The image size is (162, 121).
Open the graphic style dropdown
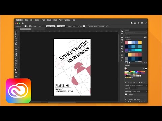pos(86,26)
